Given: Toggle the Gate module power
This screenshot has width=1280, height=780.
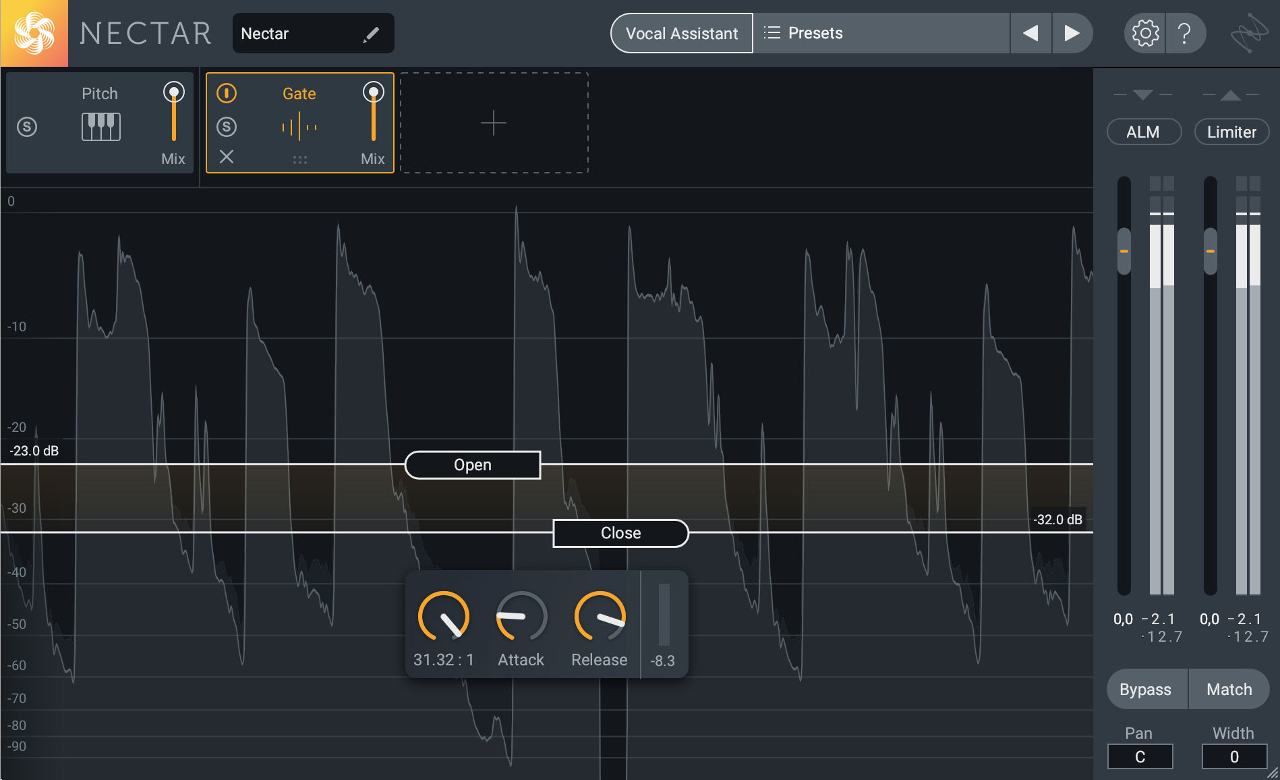Looking at the screenshot, I should pos(227,93).
